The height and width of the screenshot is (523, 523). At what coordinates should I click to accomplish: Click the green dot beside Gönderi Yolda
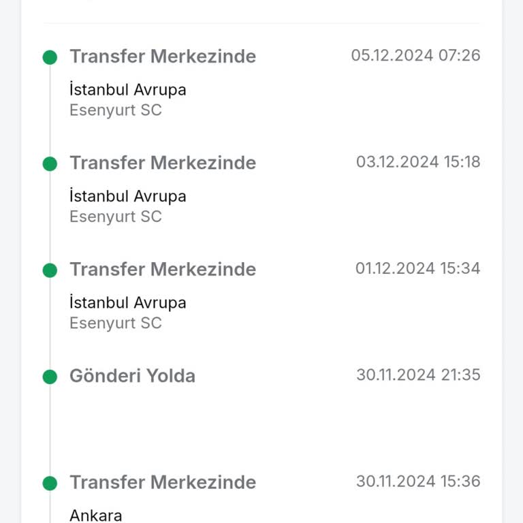pos(50,377)
